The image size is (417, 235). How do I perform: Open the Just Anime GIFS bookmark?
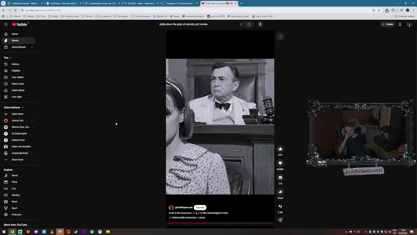(x=216, y=16)
